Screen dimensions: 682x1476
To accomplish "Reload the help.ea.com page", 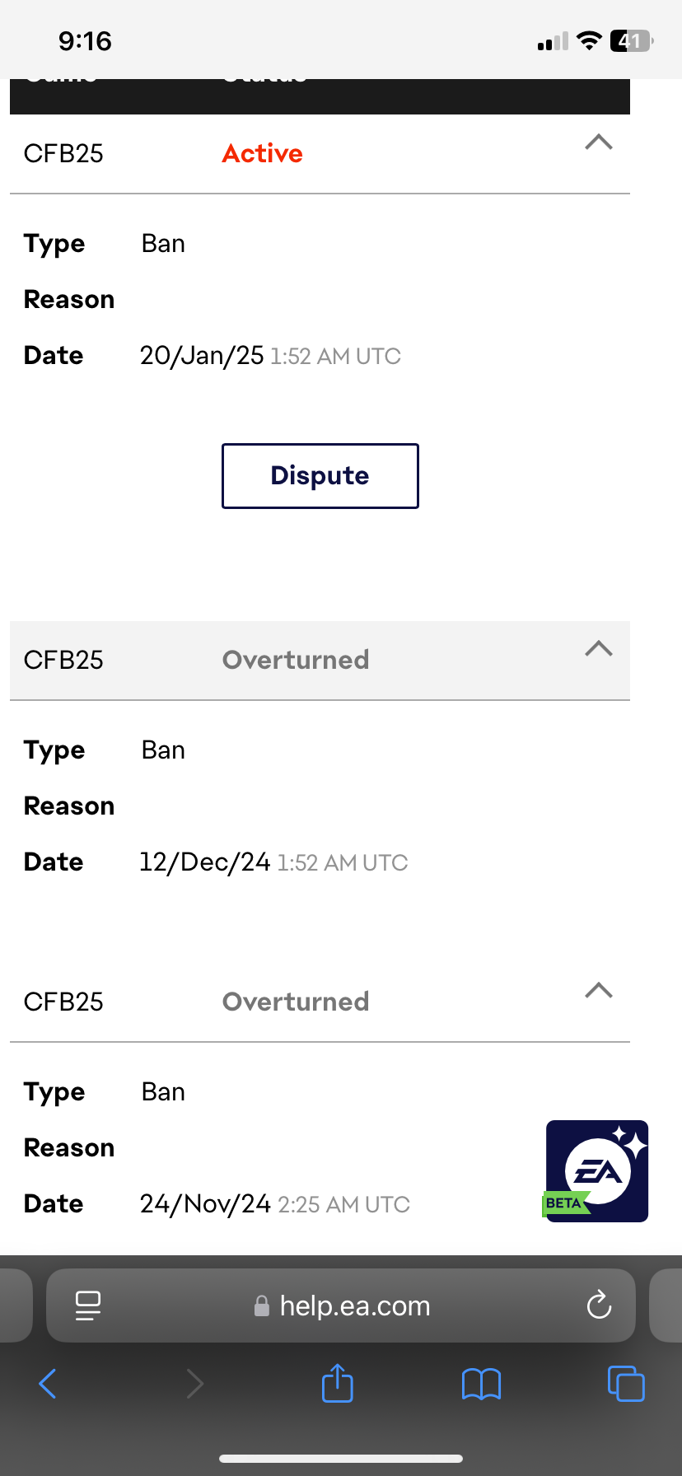I will [599, 1305].
